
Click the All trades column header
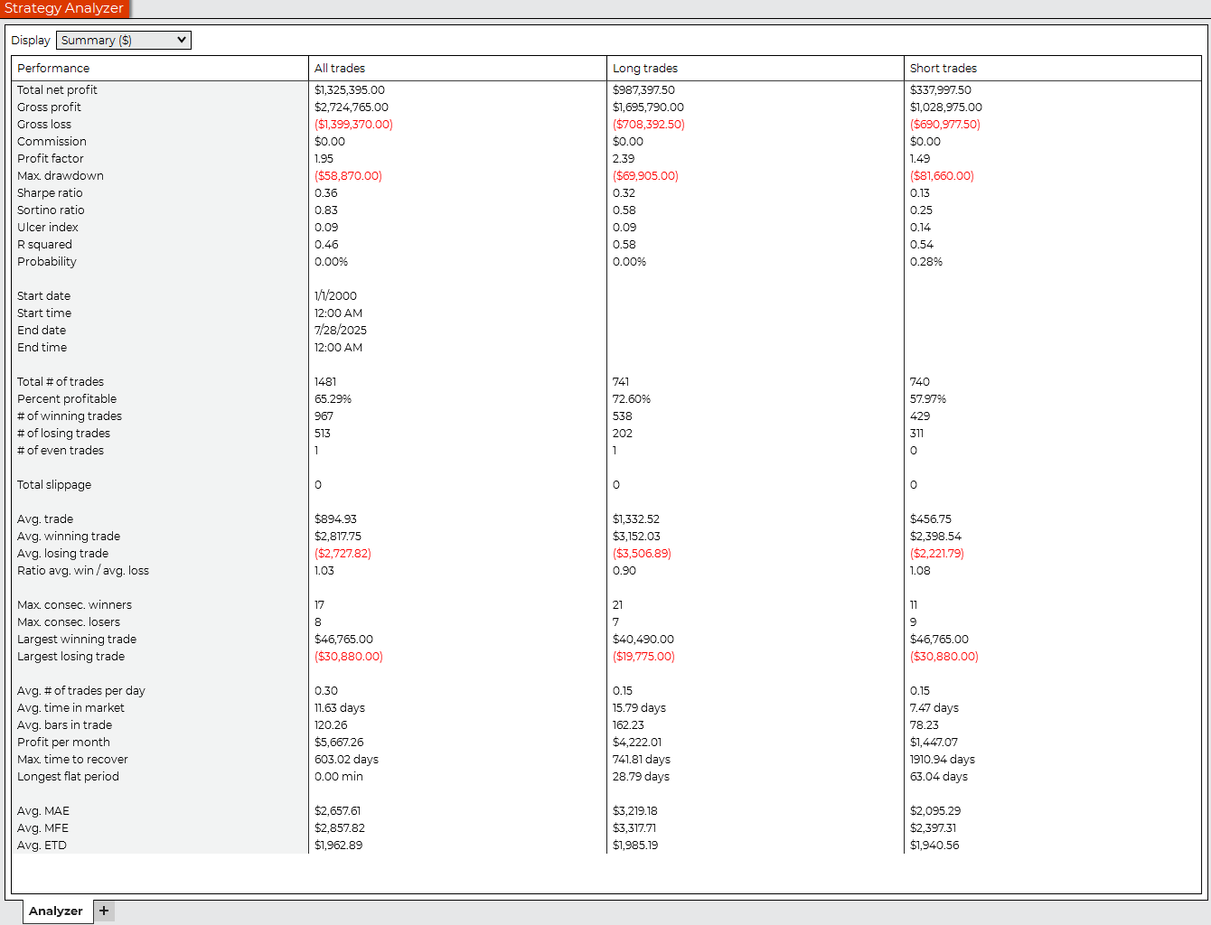coord(340,69)
